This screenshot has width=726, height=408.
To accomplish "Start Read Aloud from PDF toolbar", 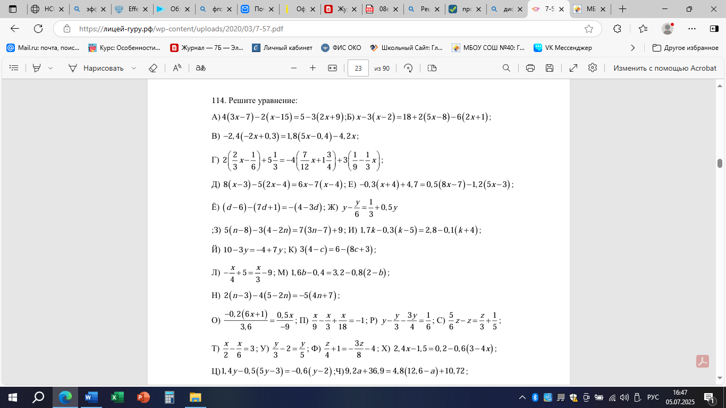I will pos(177,68).
